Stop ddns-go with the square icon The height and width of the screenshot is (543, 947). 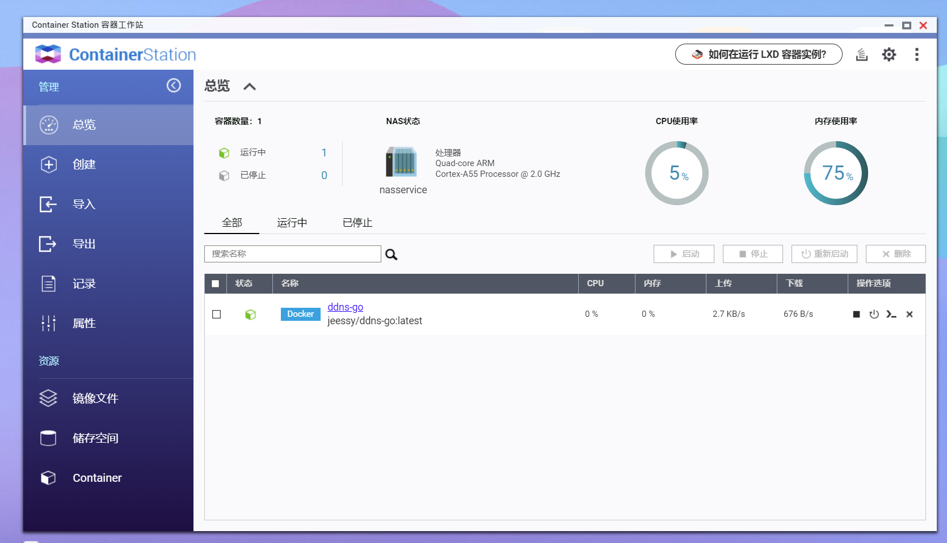click(857, 314)
